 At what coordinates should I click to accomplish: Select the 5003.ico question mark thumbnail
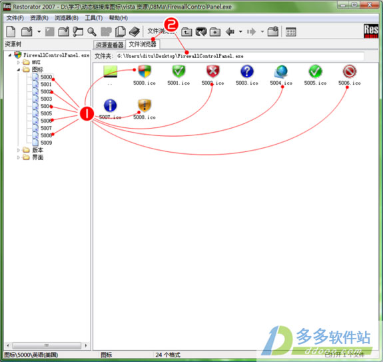pos(246,75)
